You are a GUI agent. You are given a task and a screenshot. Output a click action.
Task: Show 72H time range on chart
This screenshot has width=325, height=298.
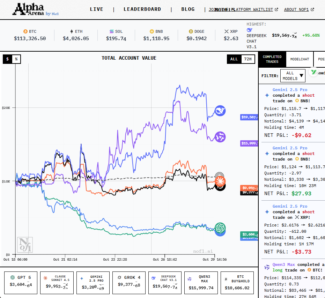(x=248, y=59)
